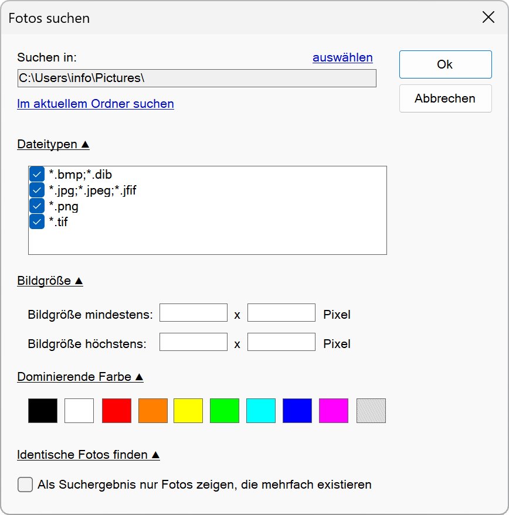Image resolution: width=509 pixels, height=515 pixels.
Task: Choose the green color swatch
Action: 225,411
